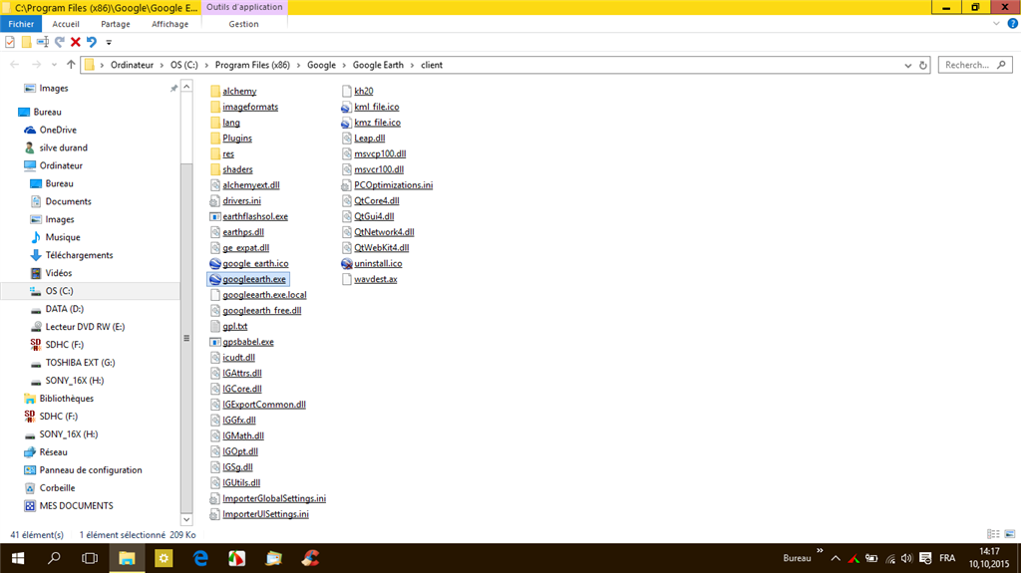Viewport: 1021px width, 573px height.
Task: Click navigation pane scroll down arrow
Action: [186, 519]
